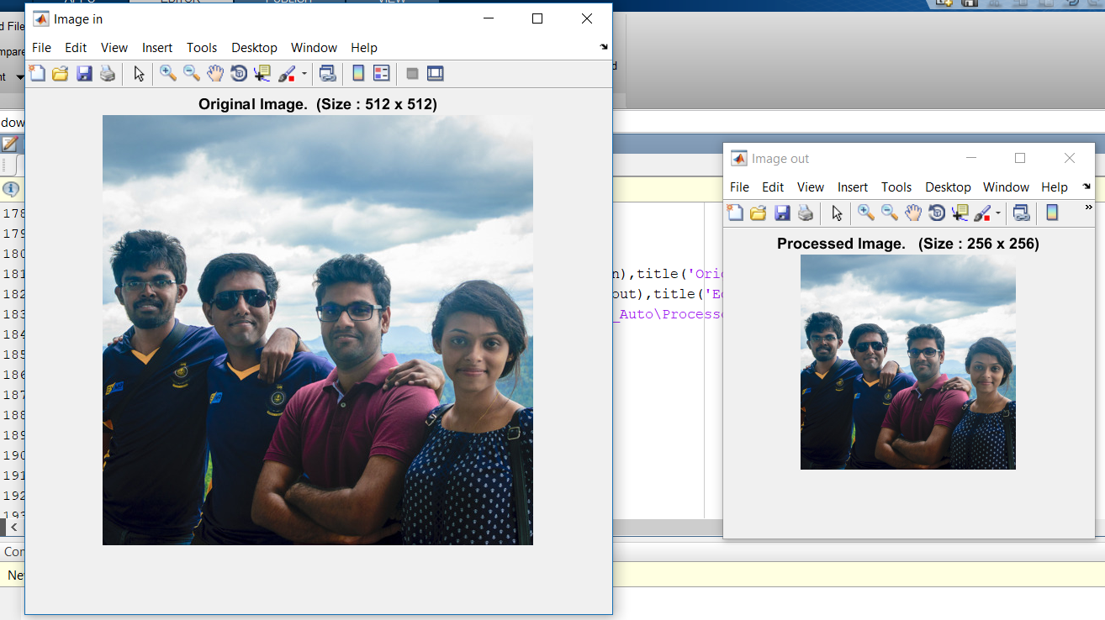Click Save Figure icon in Image in toolbar
1105x620 pixels.
coord(84,74)
